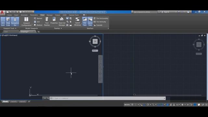Toggle grid display in status bar
The width and height of the screenshot is (208, 117).
tap(132, 105)
